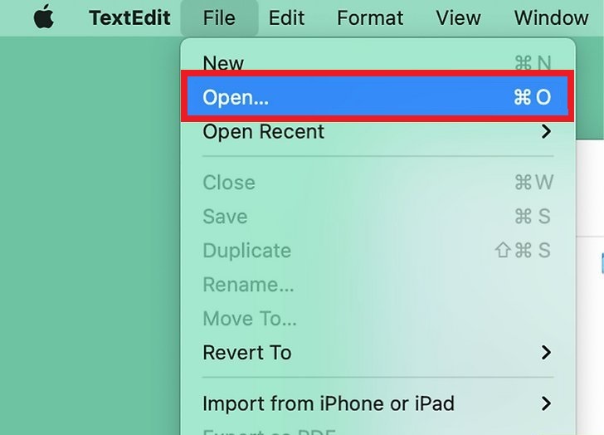Viewport: 604px width, 435px height.
Task: Click the TextEdit app menu
Action: click(129, 17)
